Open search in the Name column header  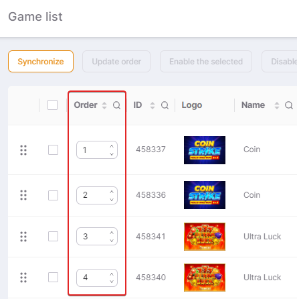(x=289, y=105)
